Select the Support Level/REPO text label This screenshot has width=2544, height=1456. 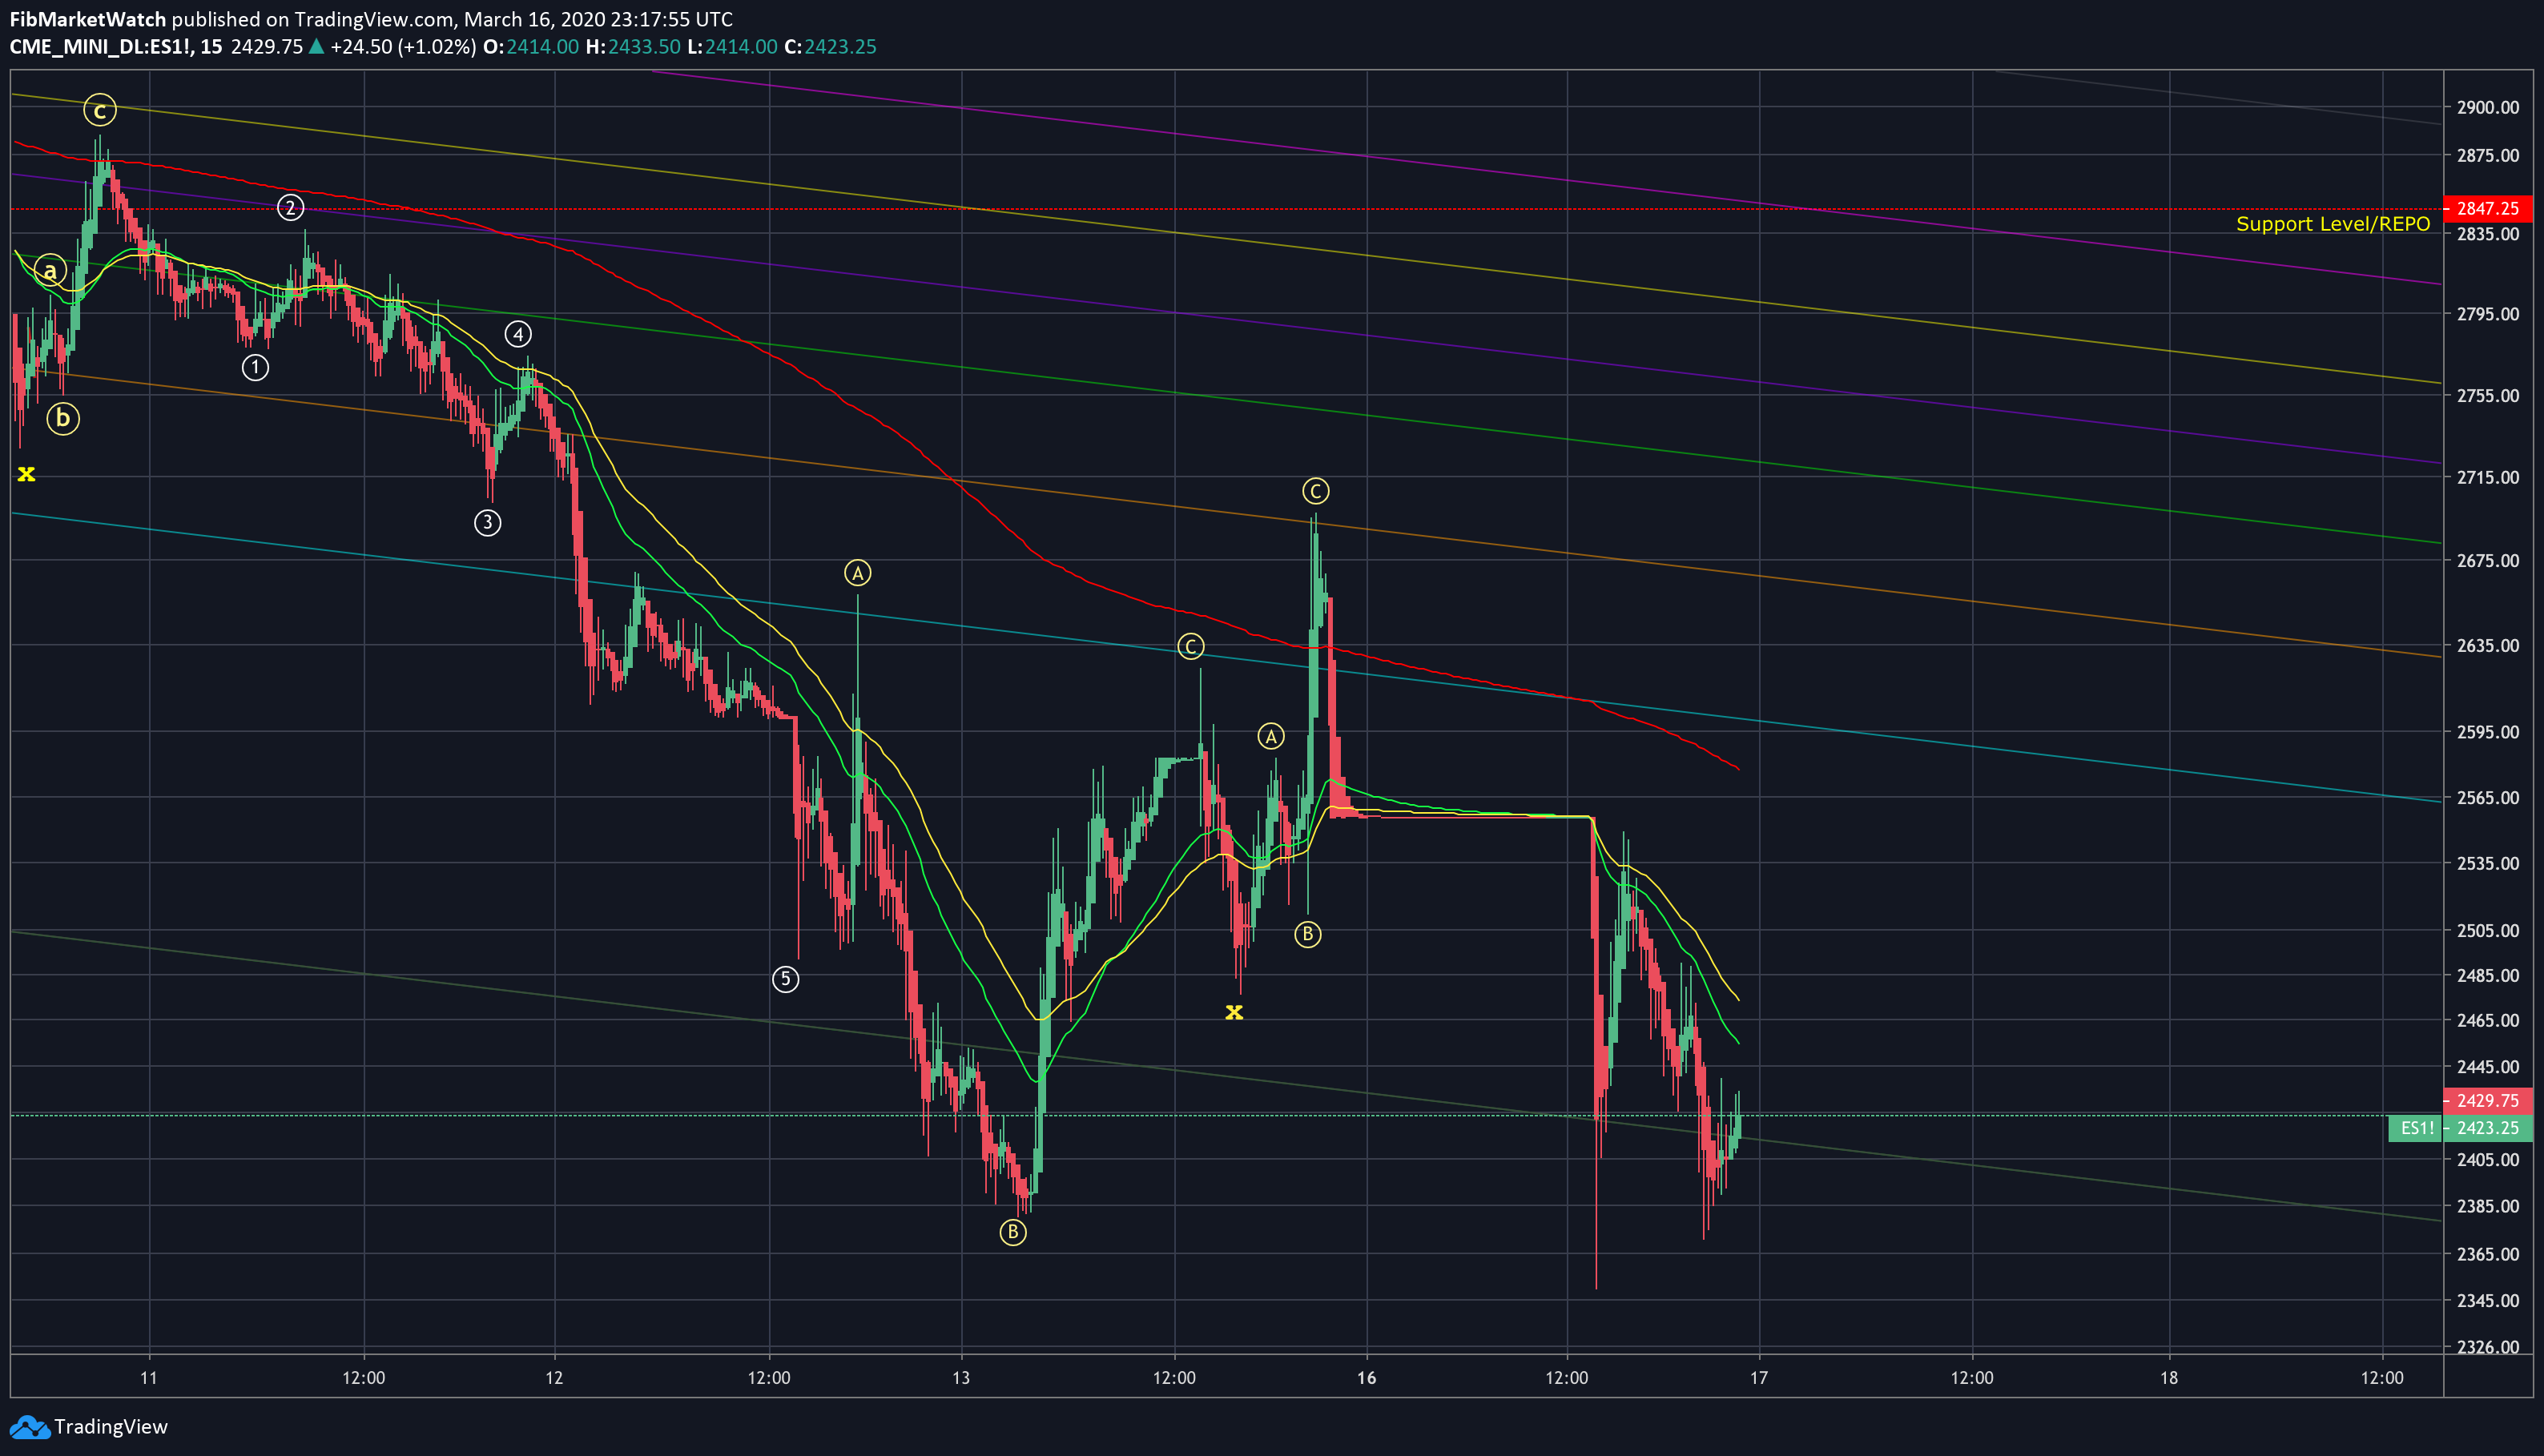[2333, 224]
